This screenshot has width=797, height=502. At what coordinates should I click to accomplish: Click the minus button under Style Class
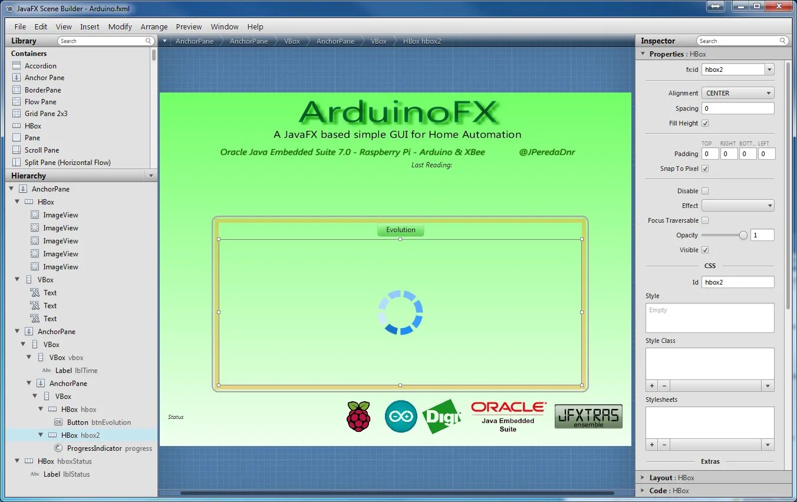(664, 386)
